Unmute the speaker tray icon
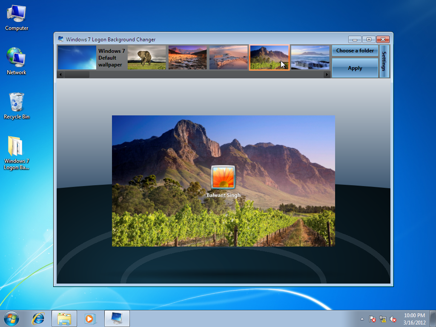The height and width of the screenshot is (327, 436). tap(393, 318)
